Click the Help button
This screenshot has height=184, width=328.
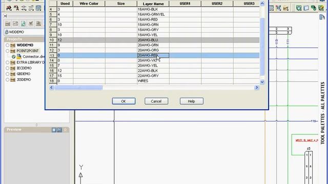coord(191,101)
